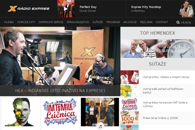The width and height of the screenshot is (195, 130).
Task: Click the gift money thumbnail
Action: (x=129, y=91)
